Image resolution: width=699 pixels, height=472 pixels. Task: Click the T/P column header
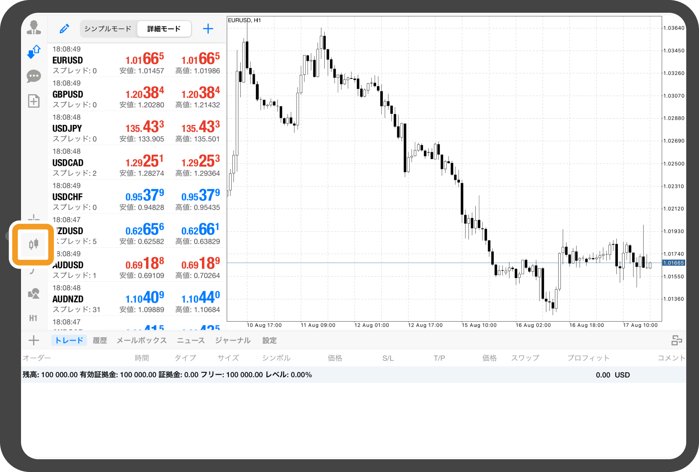pos(439,358)
